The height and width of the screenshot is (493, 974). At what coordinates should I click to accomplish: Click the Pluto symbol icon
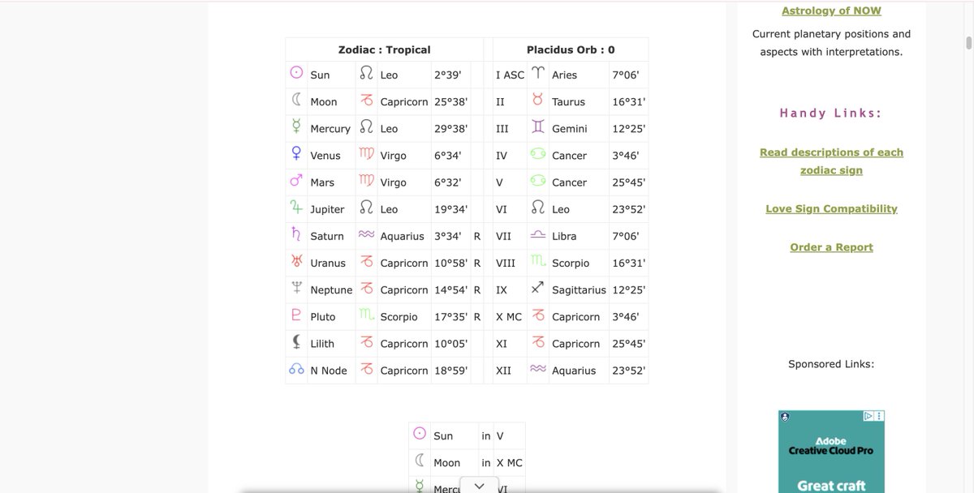[297, 315]
